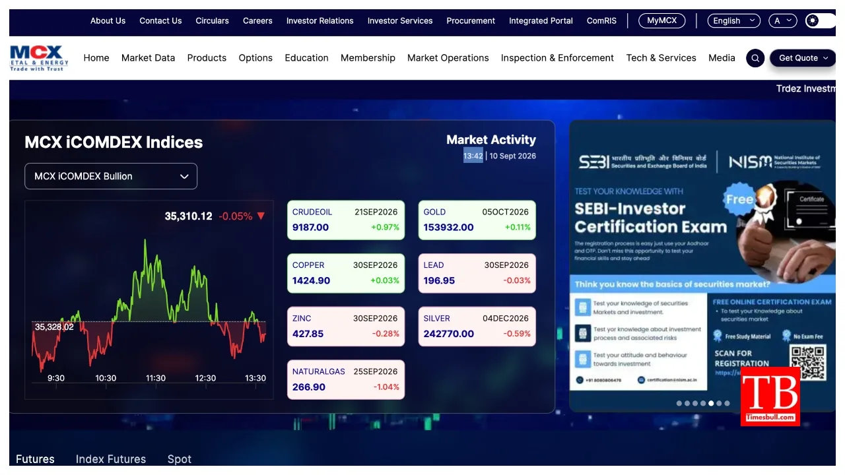Click the highlighted banner carousel dot
The width and height of the screenshot is (845, 475).
711,403
